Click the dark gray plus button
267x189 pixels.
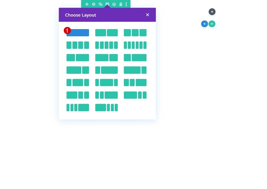[x=212, y=12]
